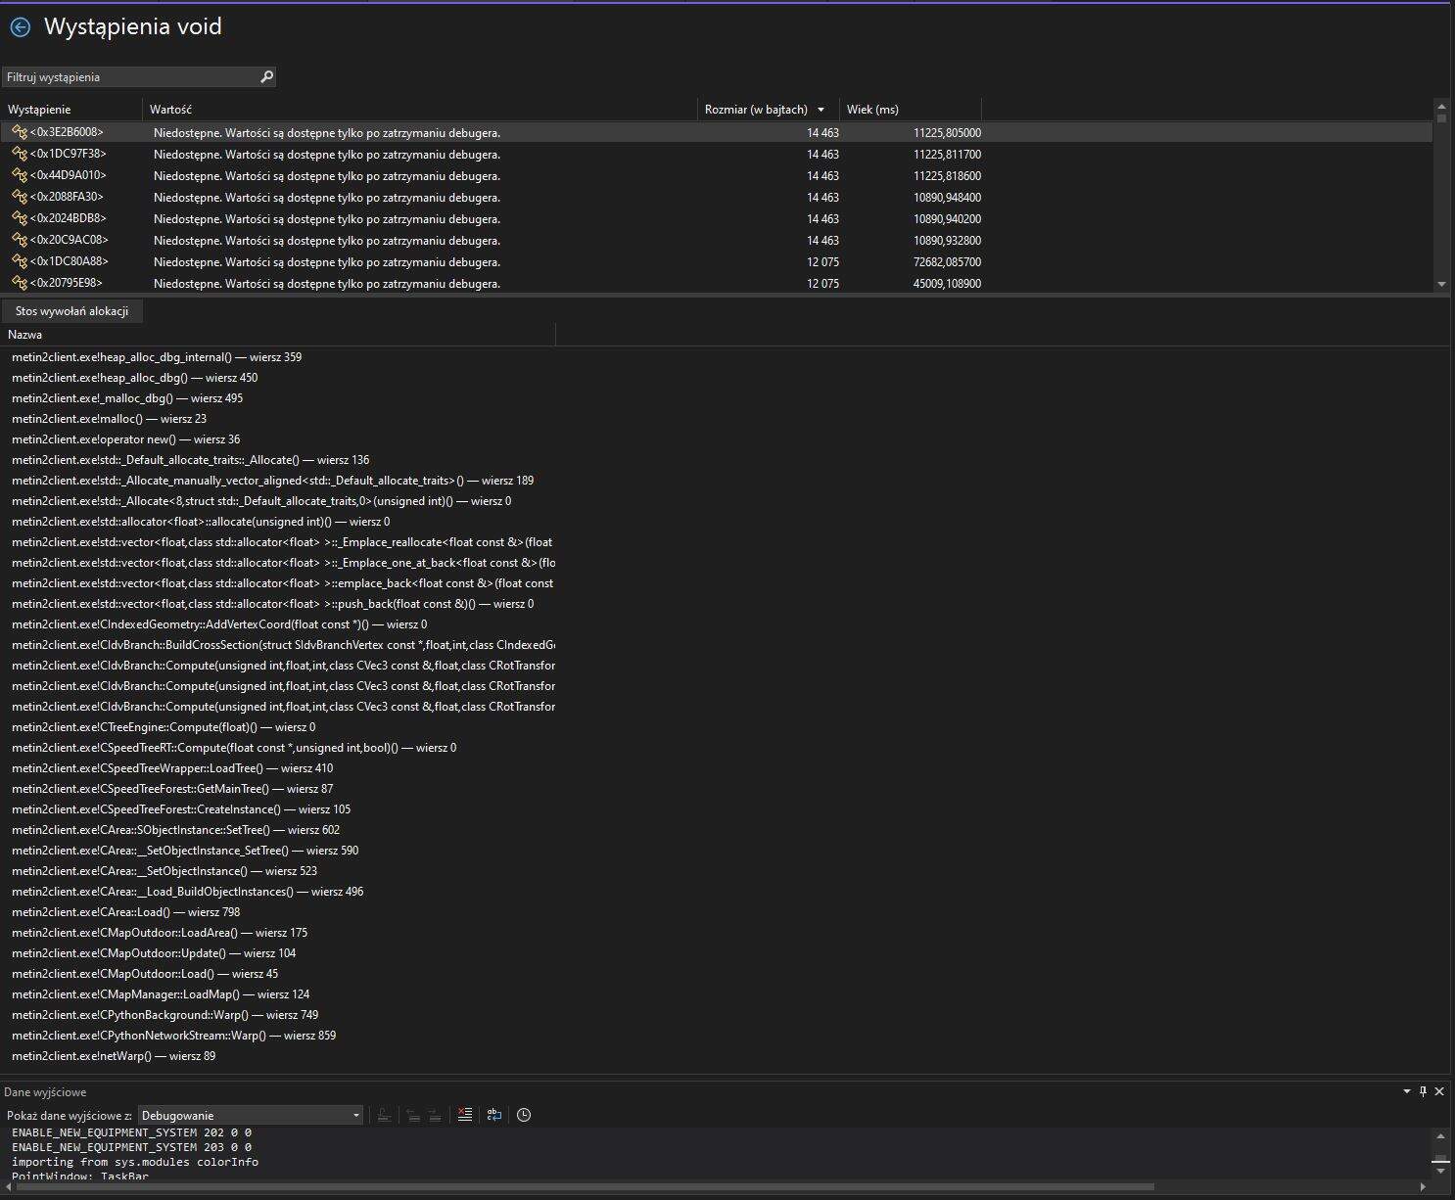Screen dimensions: 1455x1200
Task: Click instance icon of row 0x20795E98
Action: click(20, 283)
